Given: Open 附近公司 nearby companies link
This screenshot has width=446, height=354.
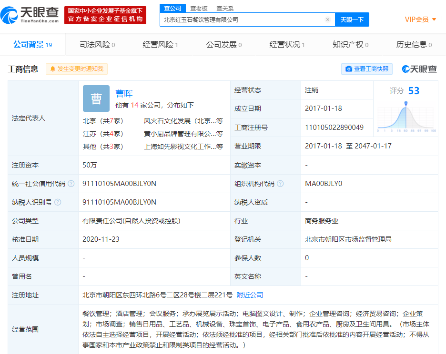Looking at the screenshot, I should coord(250,295).
